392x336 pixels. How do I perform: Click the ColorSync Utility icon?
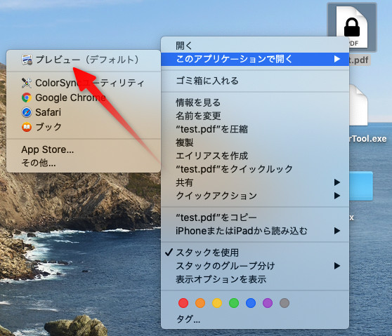27,83
